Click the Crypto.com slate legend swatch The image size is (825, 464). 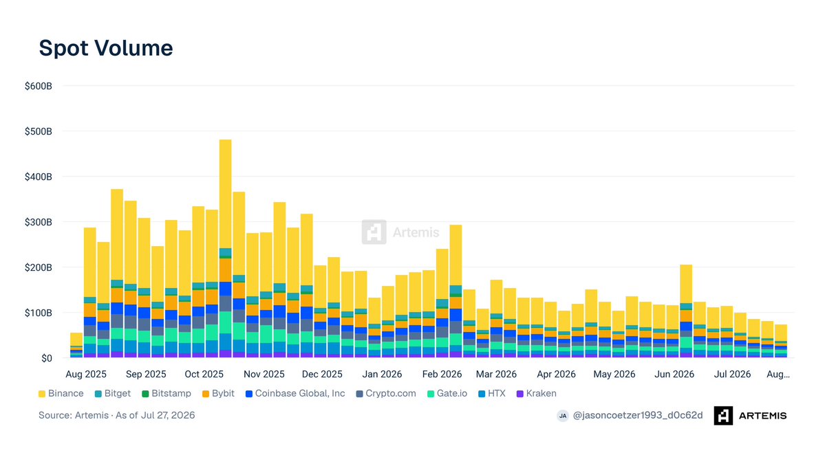(359, 394)
